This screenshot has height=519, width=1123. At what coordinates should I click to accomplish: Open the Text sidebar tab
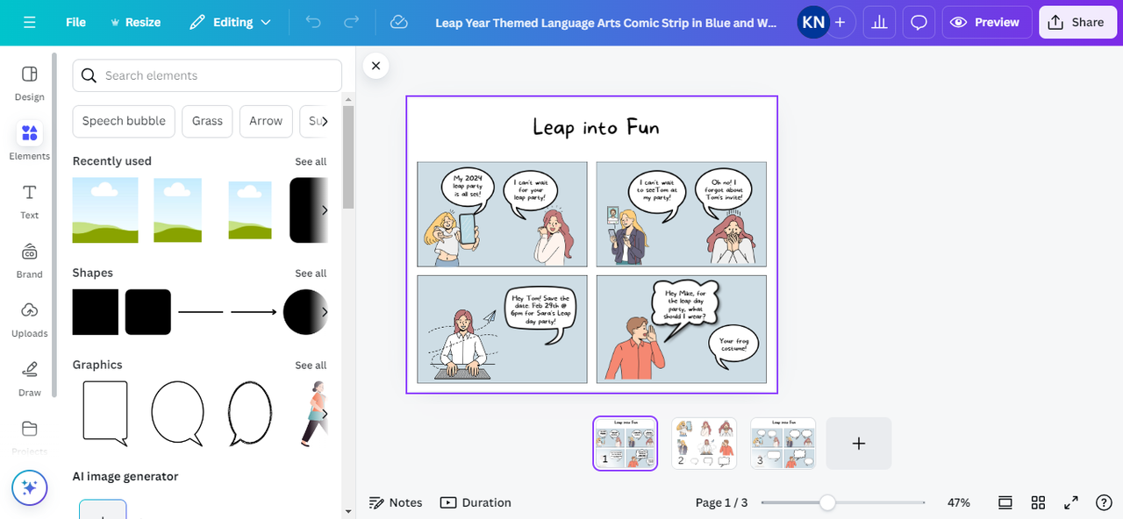(x=30, y=201)
